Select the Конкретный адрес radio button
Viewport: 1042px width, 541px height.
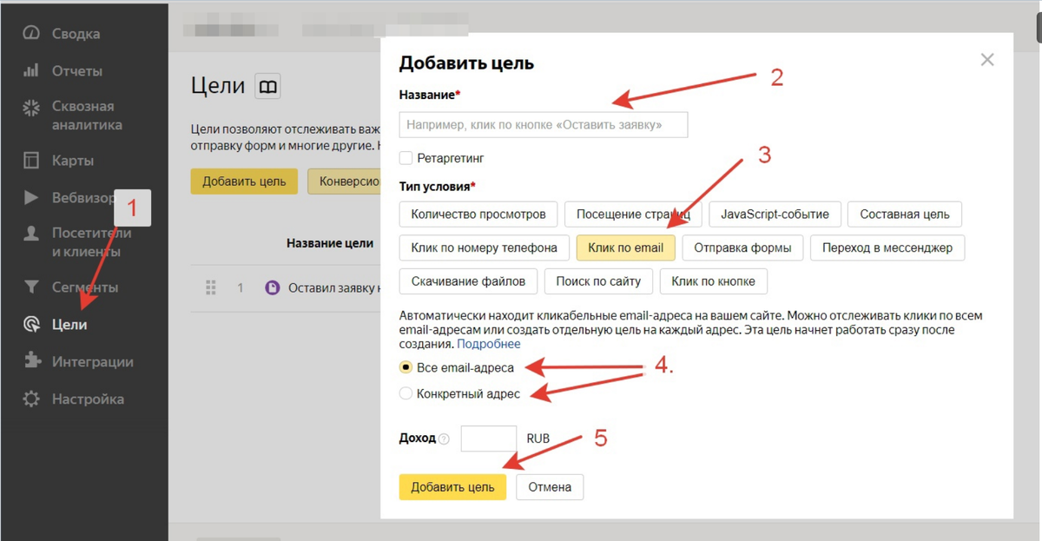tap(406, 393)
